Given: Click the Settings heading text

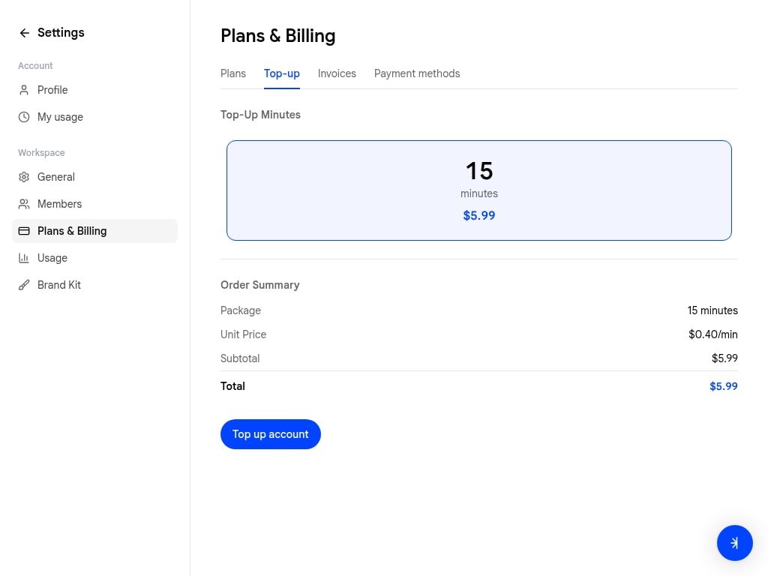Looking at the screenshot, I should (x=61, y=33).
